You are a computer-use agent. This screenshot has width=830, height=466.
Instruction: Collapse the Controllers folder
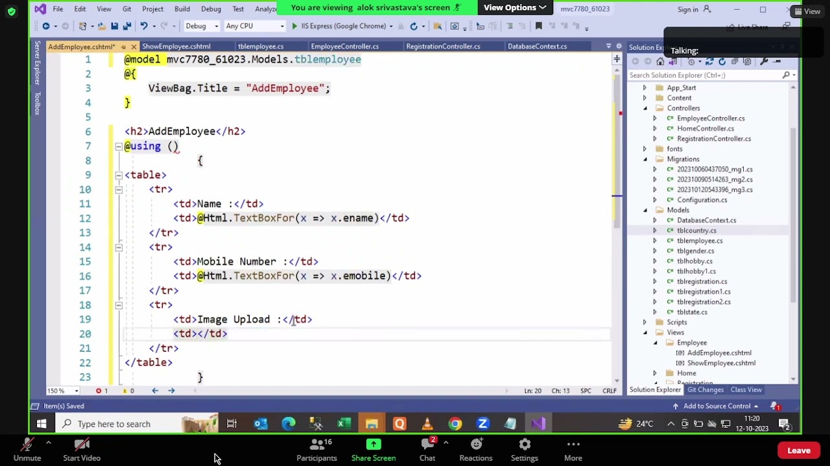tap(645, 108)
